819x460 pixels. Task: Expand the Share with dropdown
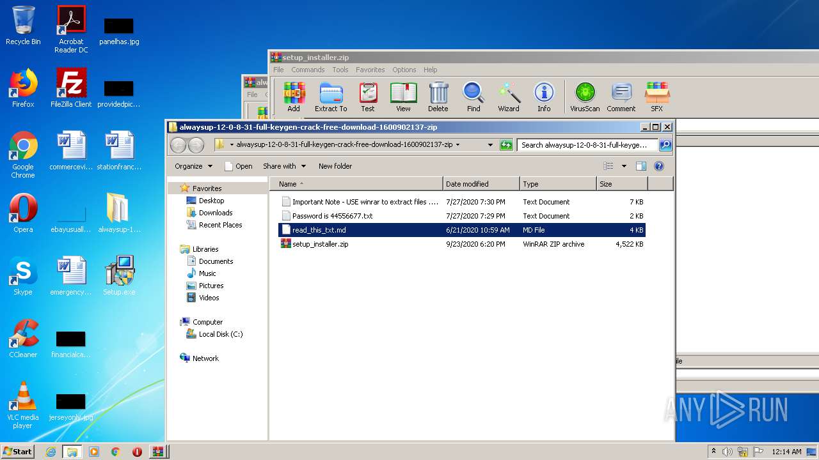point(284,166)
